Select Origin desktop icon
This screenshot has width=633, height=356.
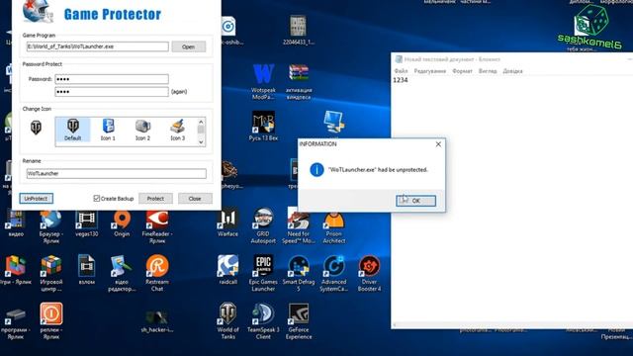[x=122, y=223]
